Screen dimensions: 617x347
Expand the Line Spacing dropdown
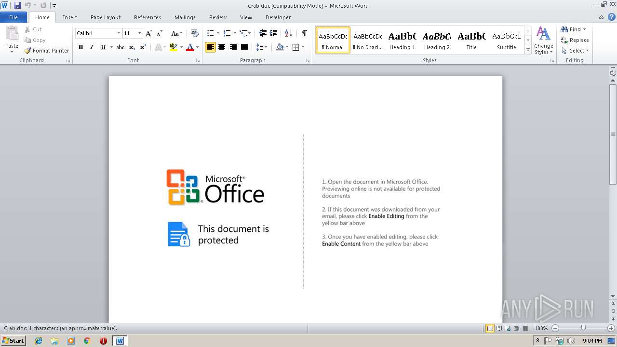click(262, 47)
